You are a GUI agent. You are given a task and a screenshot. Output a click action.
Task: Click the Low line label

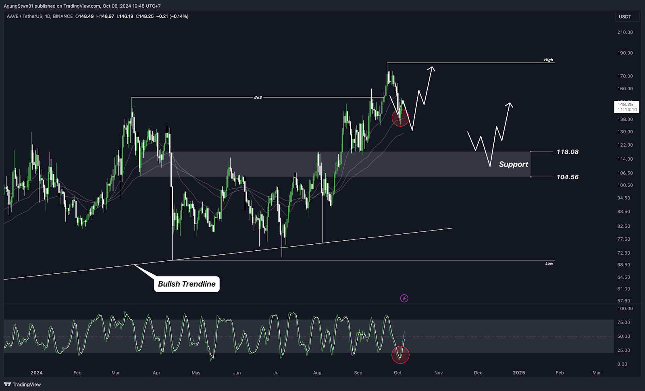coord(549,264)
